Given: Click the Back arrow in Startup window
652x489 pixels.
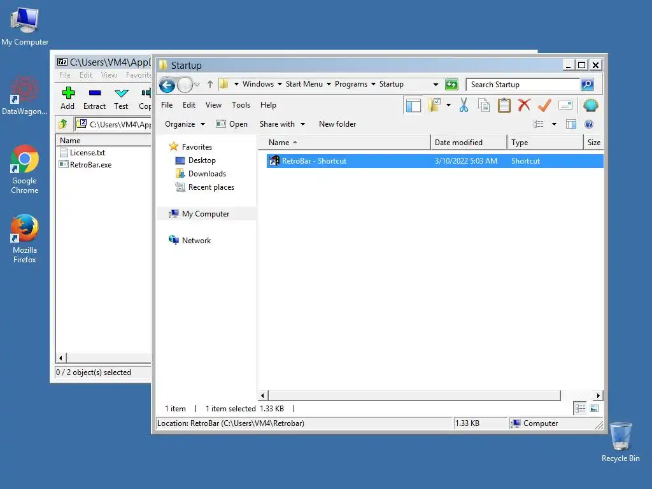Looking at the screenshot, I should coord(167,85).
